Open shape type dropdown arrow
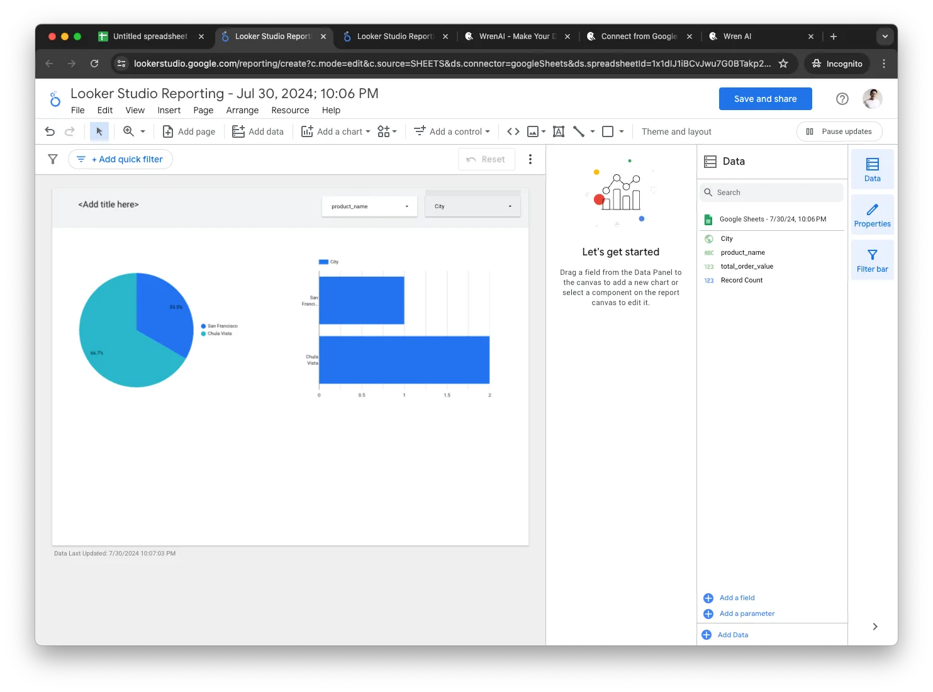The width and height of the screenshot is (933, 692). pos(622,131)
